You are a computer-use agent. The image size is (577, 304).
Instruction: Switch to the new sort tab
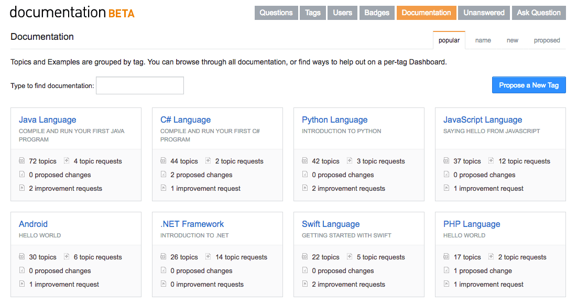512,40
